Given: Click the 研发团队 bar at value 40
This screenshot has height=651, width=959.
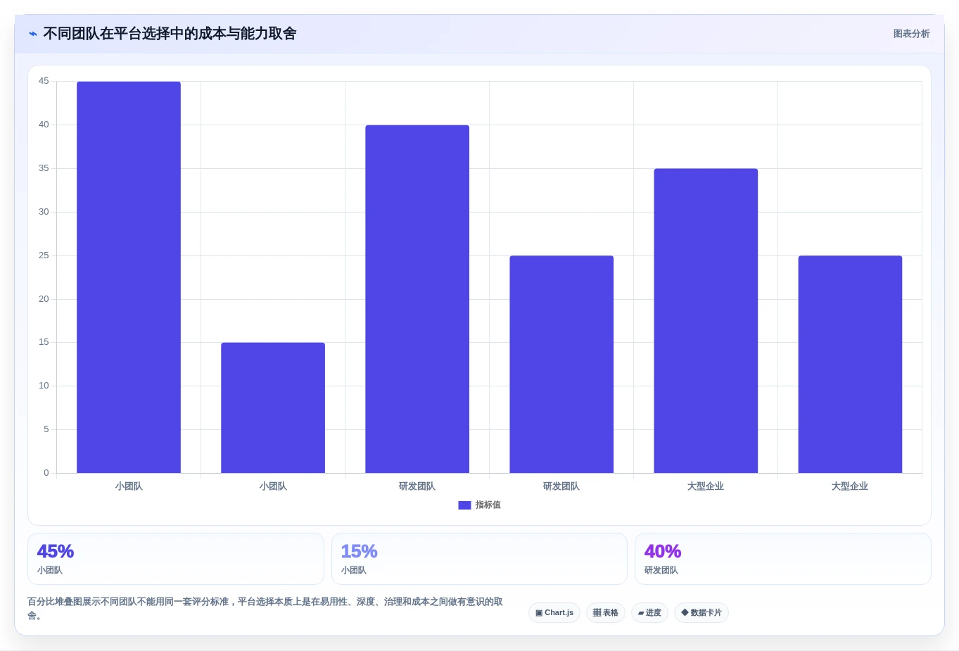Looking at the screenshot, I should pyautogui.click(x=417, y=299).
